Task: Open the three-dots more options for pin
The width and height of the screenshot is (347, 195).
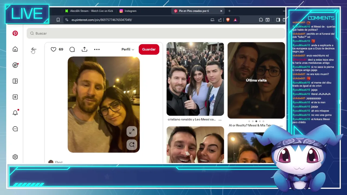Action: point(97,49)
